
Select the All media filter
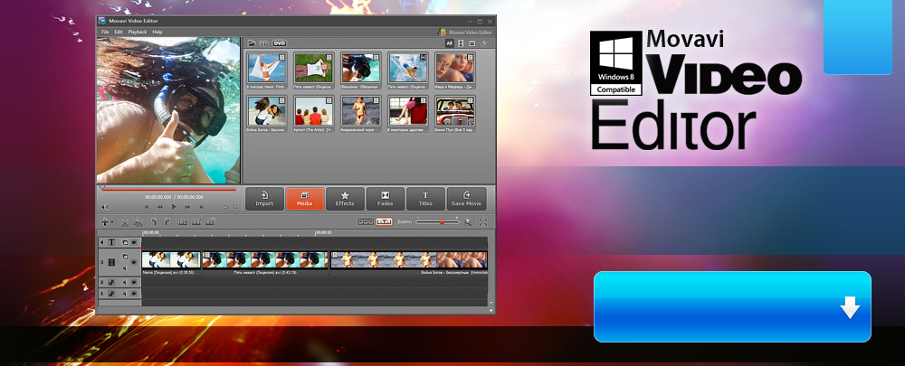pyautogui.click(x=449, y=43)
